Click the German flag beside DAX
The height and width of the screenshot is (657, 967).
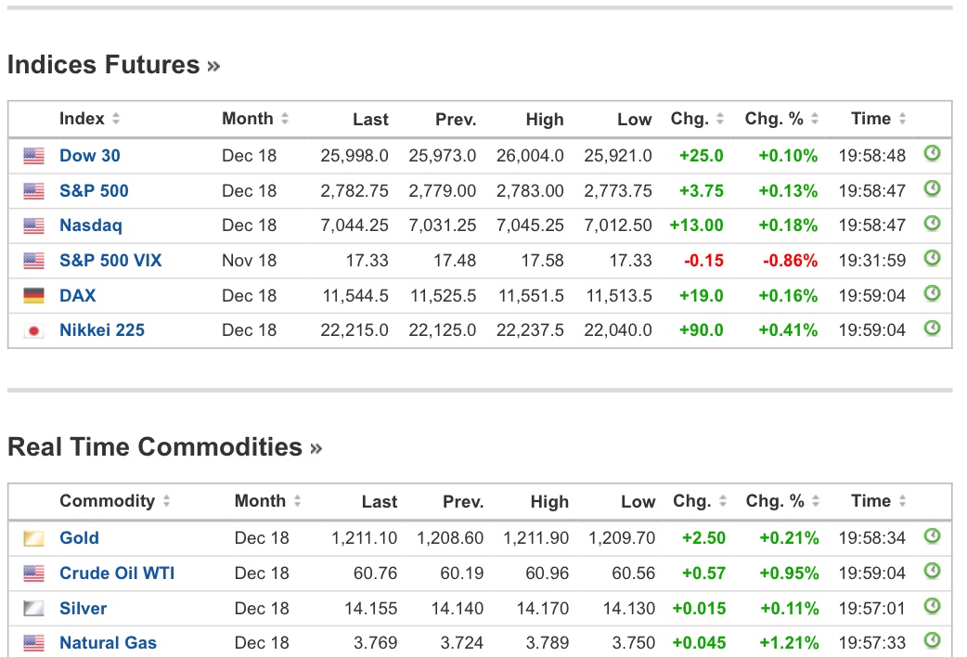click(x=34, y=296)
